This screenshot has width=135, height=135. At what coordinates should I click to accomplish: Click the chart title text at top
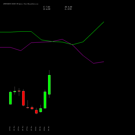click(x=21, y=4)
